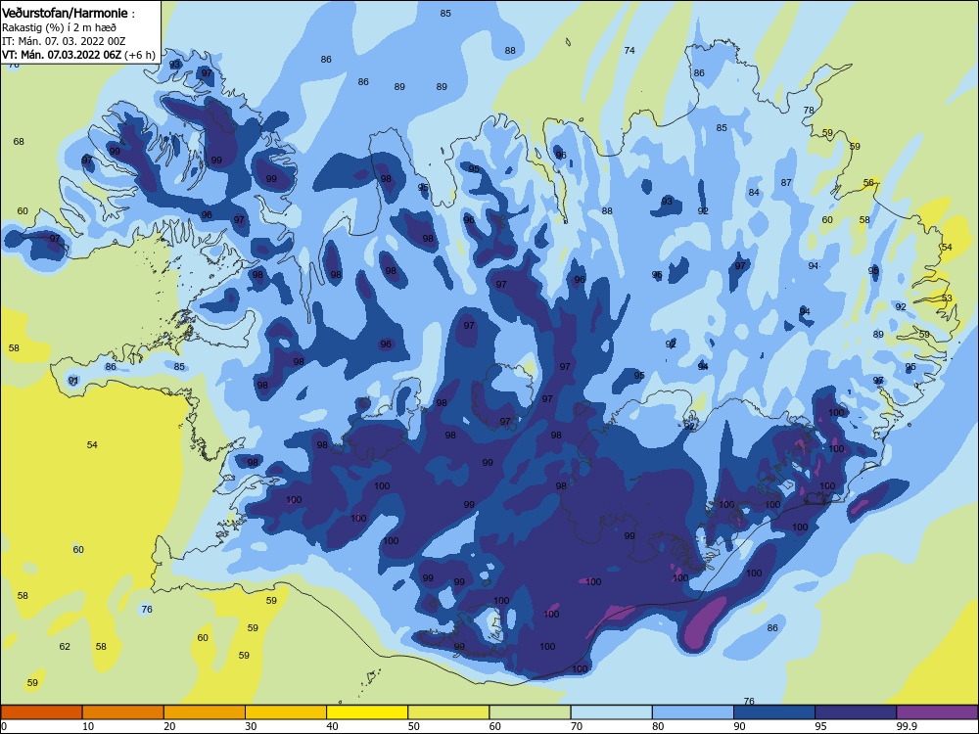
Task: Pick the 80–90 medium blue legend swatch
Action: [693, 712]
